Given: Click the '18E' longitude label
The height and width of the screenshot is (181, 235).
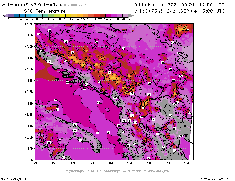Looking at the screenshot, I should pos(92,163).
